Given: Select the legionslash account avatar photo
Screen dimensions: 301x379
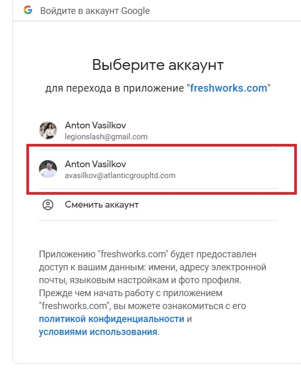Looking at the screenshot, I should tap(48, 130).
